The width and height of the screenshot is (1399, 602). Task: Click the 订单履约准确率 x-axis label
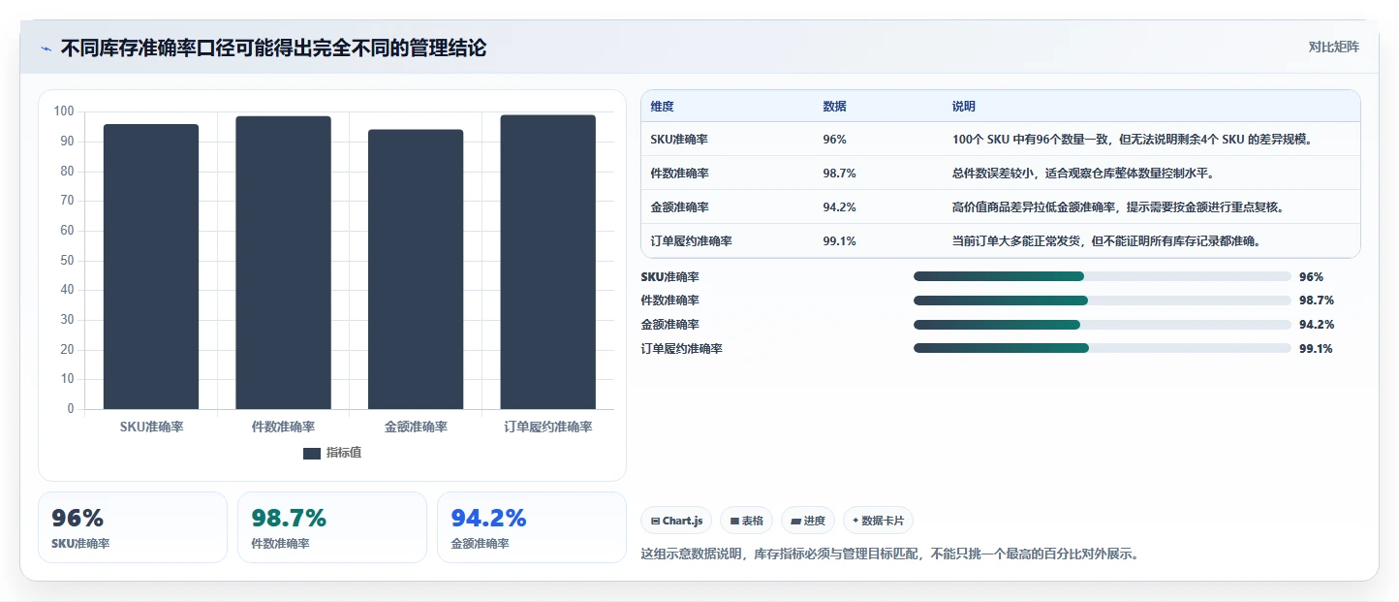pyautogui.click(x=548, y=427)
